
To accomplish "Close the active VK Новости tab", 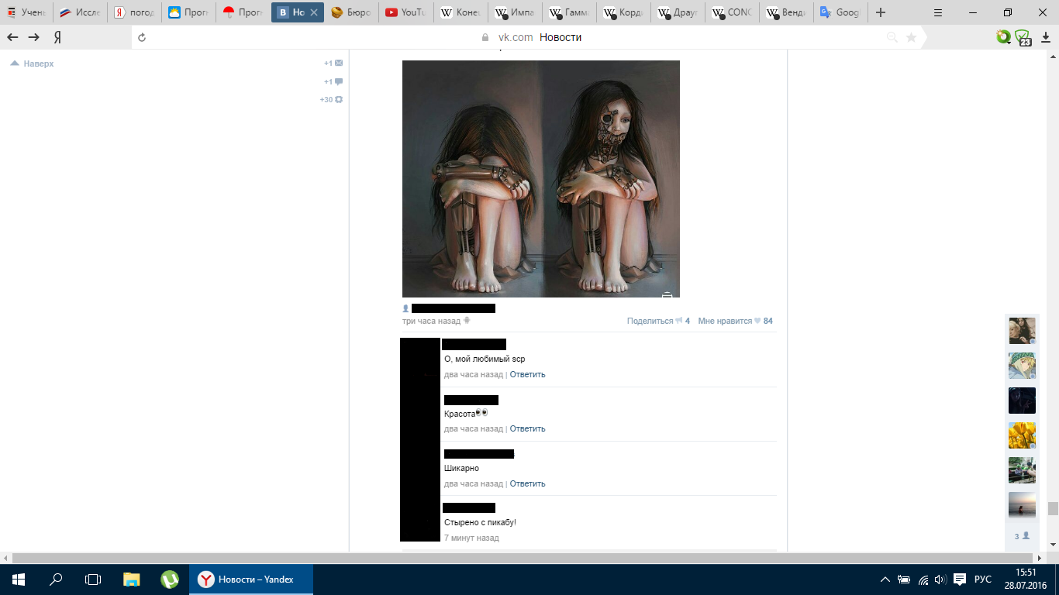I will coord(314,12).
